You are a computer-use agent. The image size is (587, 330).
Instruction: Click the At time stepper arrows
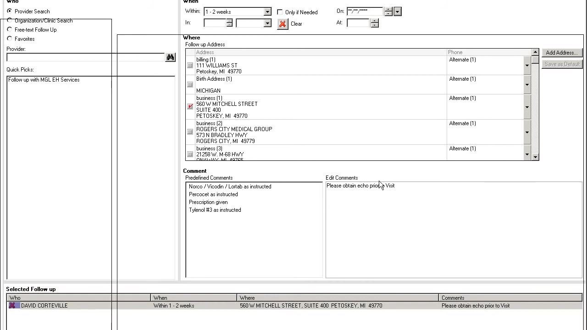tap(375, 23)
